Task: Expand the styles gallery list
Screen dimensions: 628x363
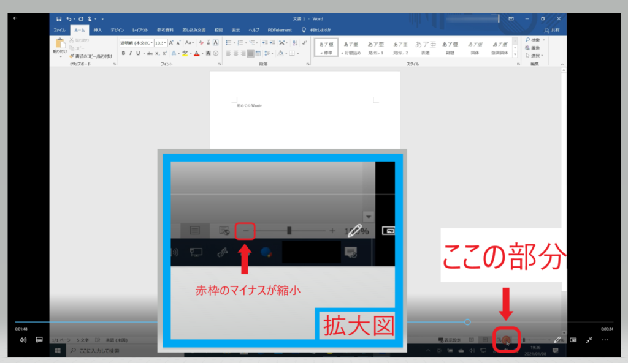Action: click(515, 54)
